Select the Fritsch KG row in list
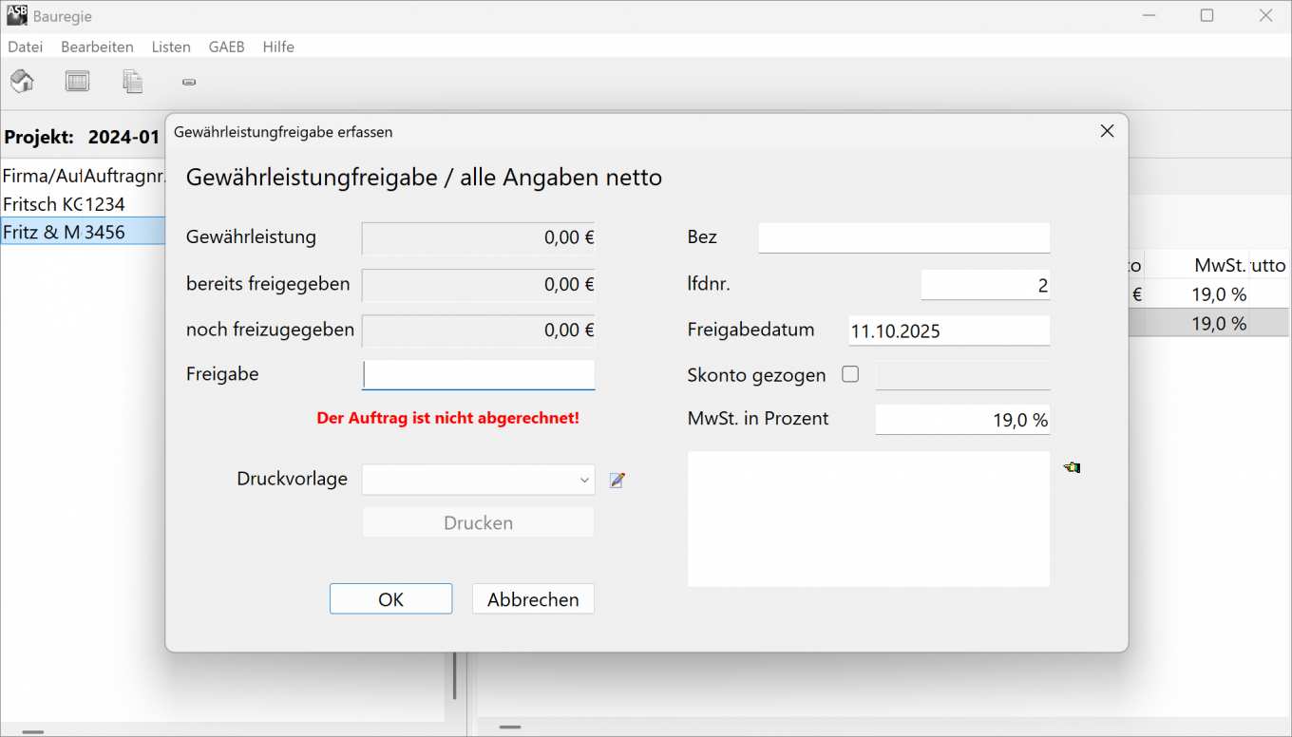The height and width of the screenshot is (737, 1292). coord(64,204)
